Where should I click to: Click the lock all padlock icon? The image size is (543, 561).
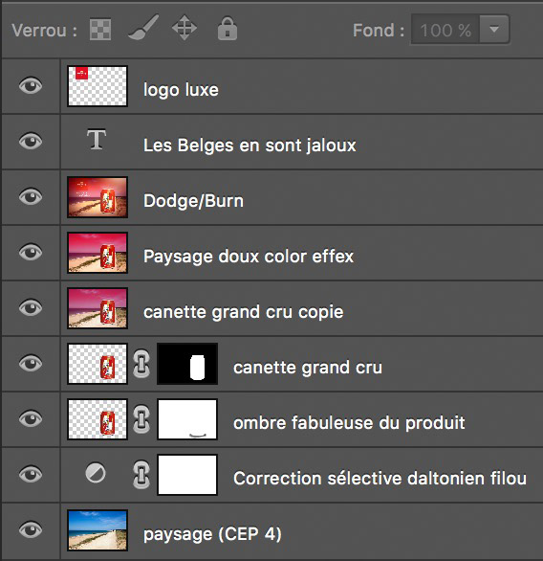pyautogui.click(x=228, y=28)
